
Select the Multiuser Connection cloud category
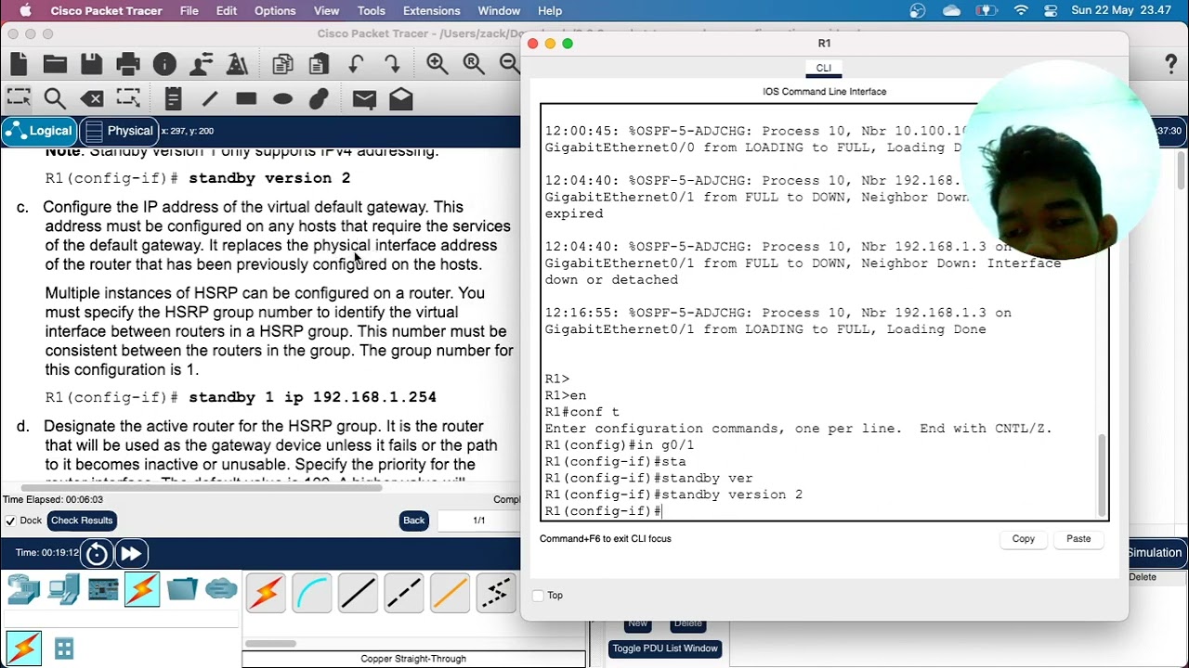[x=221, y=589]
